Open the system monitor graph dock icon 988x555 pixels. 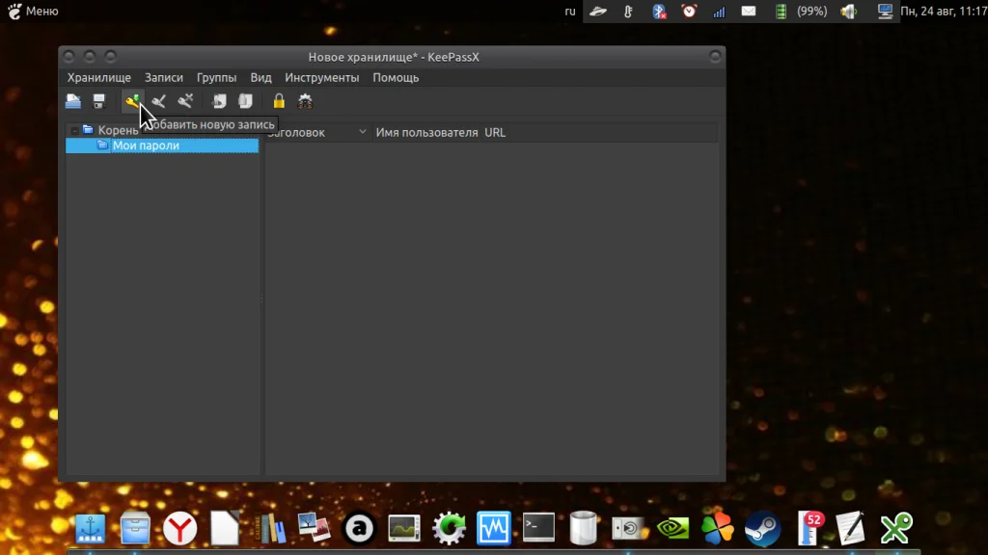click(404, 528)
